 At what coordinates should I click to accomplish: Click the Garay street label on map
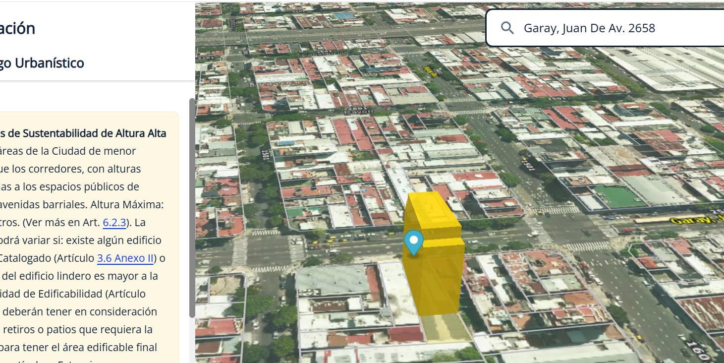click(696, 220)
